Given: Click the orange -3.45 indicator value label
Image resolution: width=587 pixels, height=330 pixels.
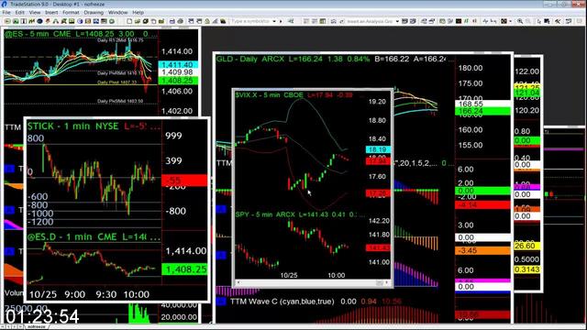Looking at the screenshot, I should [482, 250].
